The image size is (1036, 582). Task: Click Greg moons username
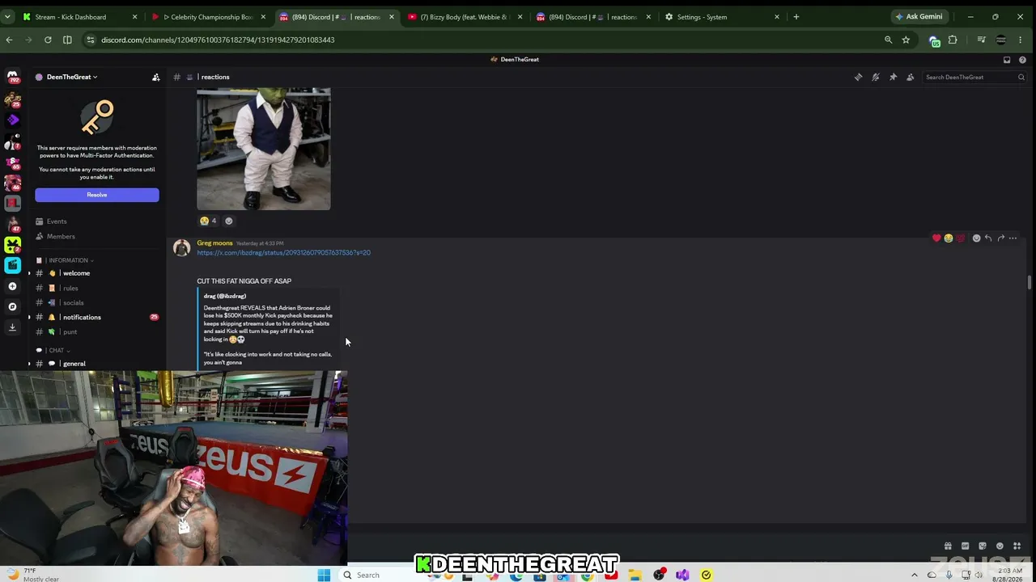[214, 243]
